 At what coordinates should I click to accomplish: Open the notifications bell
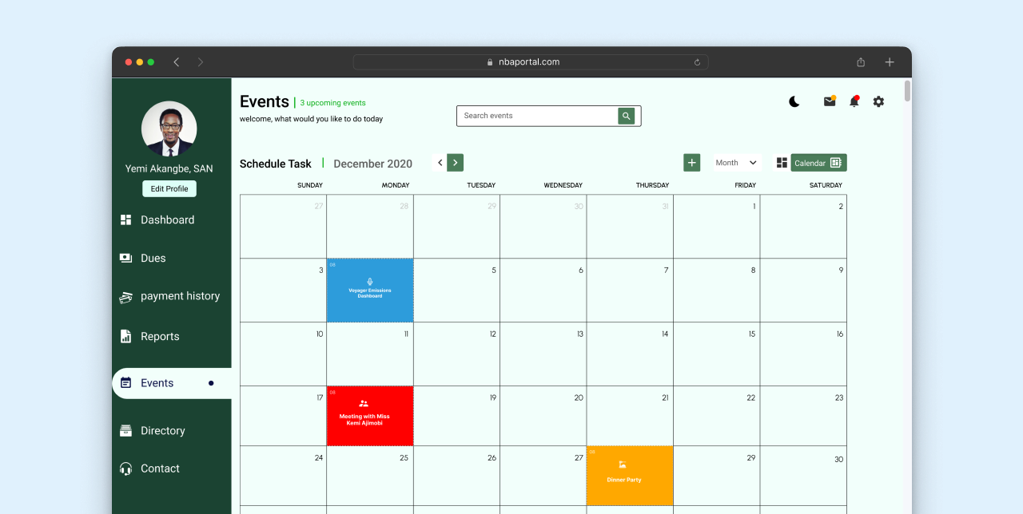click(854, 101)
